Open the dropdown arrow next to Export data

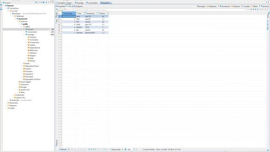pos(123,149)
